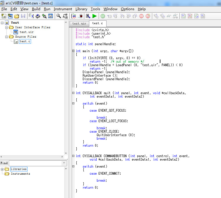Toggle fold for COMMANDBUTTON callback function
The image size is (221, 198).
(73, 156)
